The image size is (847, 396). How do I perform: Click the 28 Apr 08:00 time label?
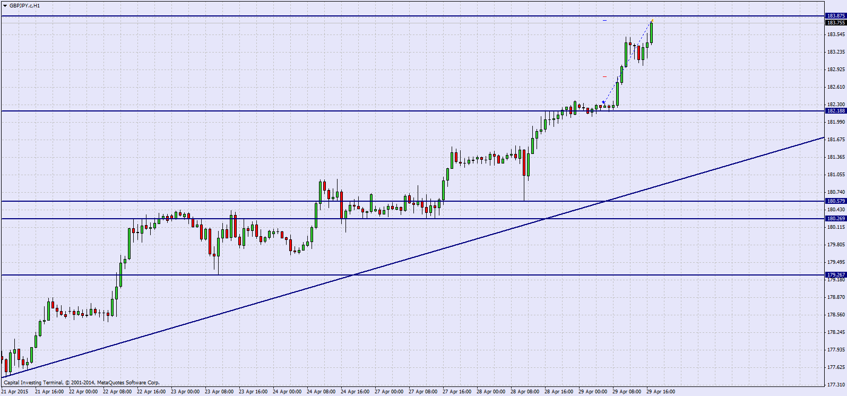tap(525, 392)
